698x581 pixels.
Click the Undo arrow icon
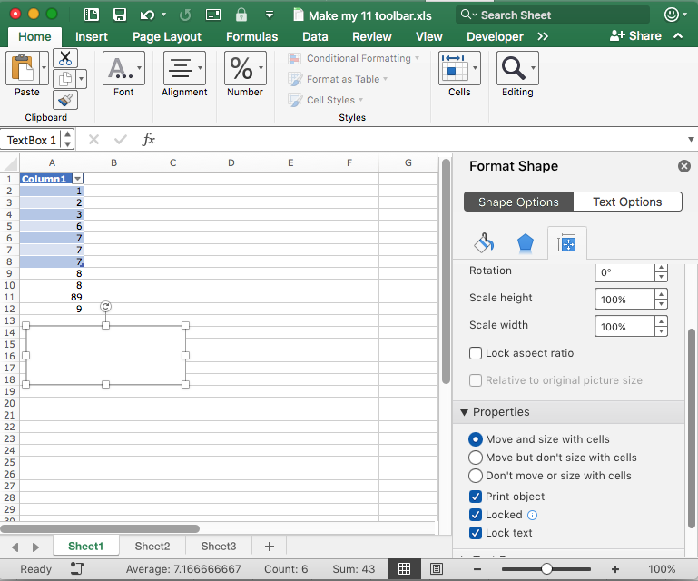(x=147, y=15)
